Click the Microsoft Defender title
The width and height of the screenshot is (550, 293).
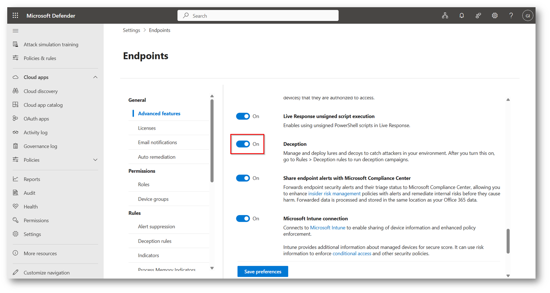(x=51, y=15)
